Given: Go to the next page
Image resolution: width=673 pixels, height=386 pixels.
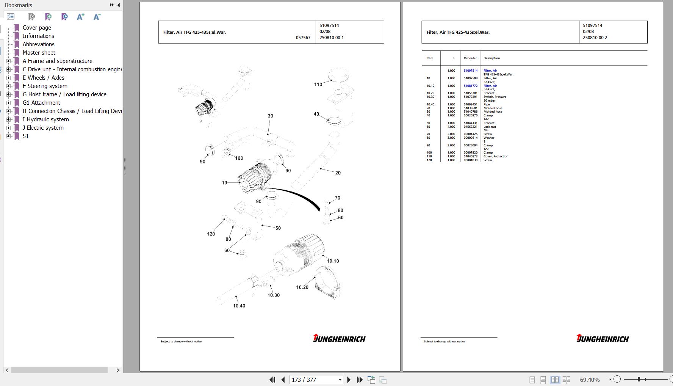Looking at the screenshot, I should pyautogui.click(x=349, y=380).
